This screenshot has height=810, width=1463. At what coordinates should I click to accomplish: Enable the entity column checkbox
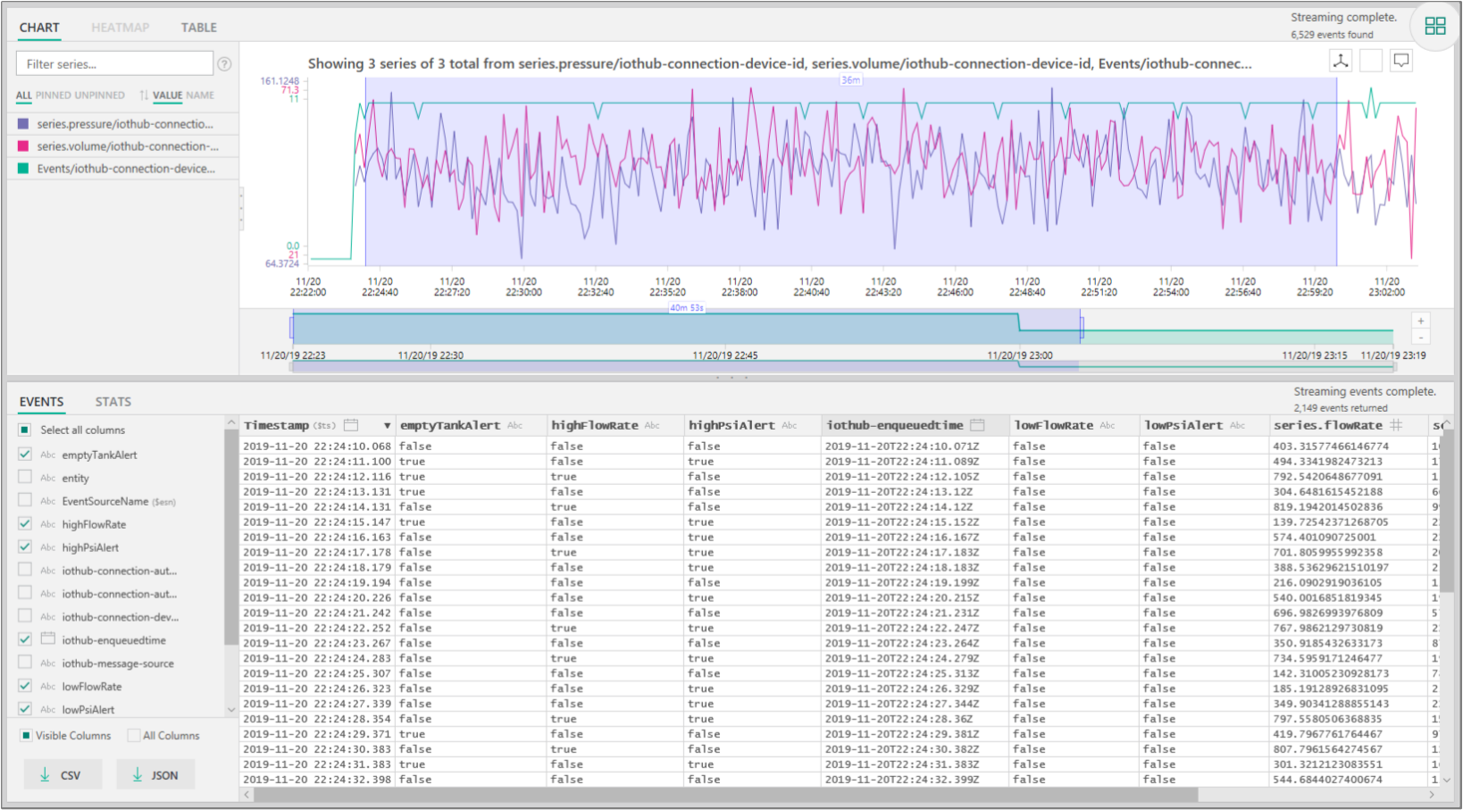click(25, 478)
